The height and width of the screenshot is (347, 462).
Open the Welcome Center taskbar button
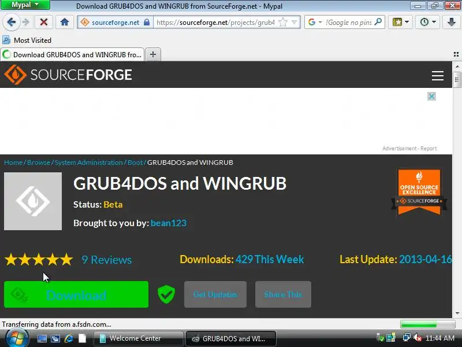pyautogui.click(x=138, y=338)
